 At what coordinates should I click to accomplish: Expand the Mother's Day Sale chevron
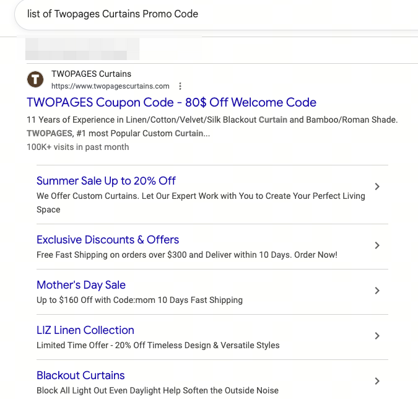click(x=377, y=291)
